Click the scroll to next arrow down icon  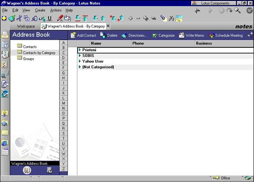point(95,18)
